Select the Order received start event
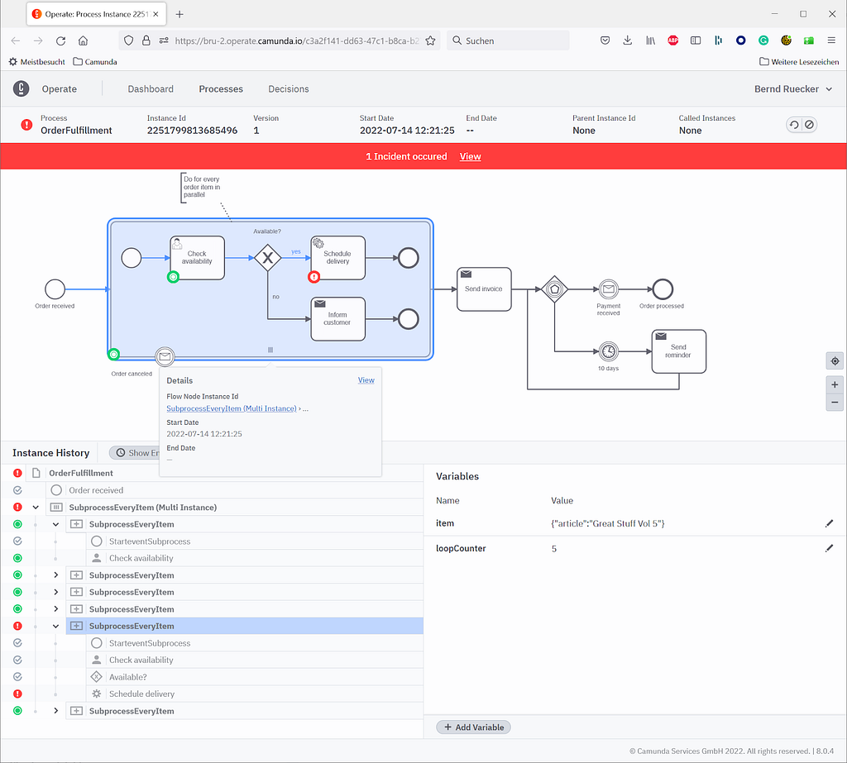The width and height of the screenshot is (847, 763). point(55,289)
